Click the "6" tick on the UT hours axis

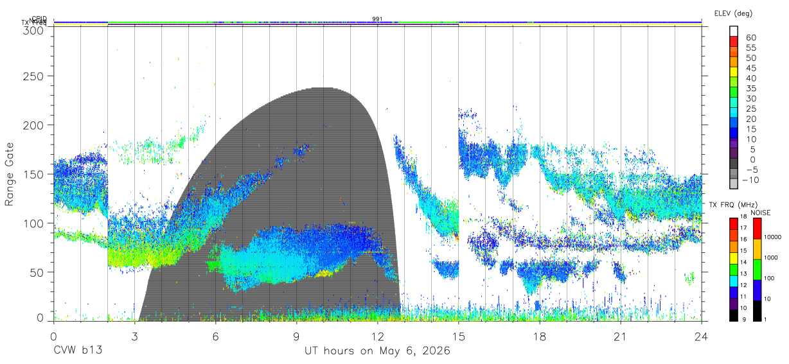coord(216,336)
